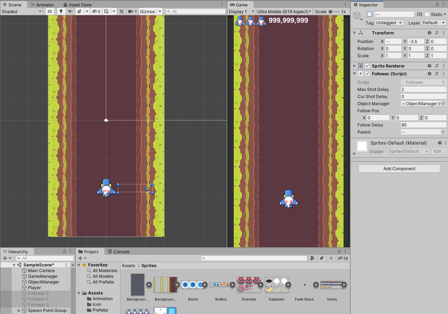Image resolution: width=448 pixels, height=314 pixels.
Task: Click the Scene view search field
Action: tap(195, 11)
